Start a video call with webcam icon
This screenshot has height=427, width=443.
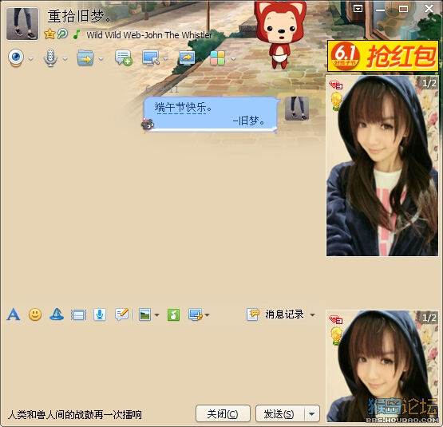(16, 58)
